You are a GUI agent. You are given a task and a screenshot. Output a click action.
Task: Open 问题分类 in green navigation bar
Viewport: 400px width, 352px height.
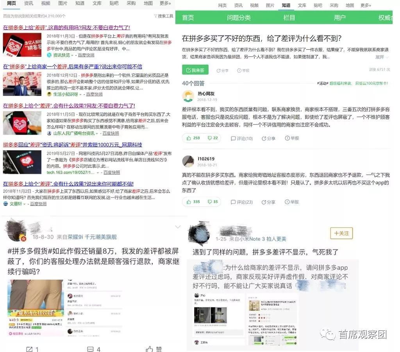239,18
